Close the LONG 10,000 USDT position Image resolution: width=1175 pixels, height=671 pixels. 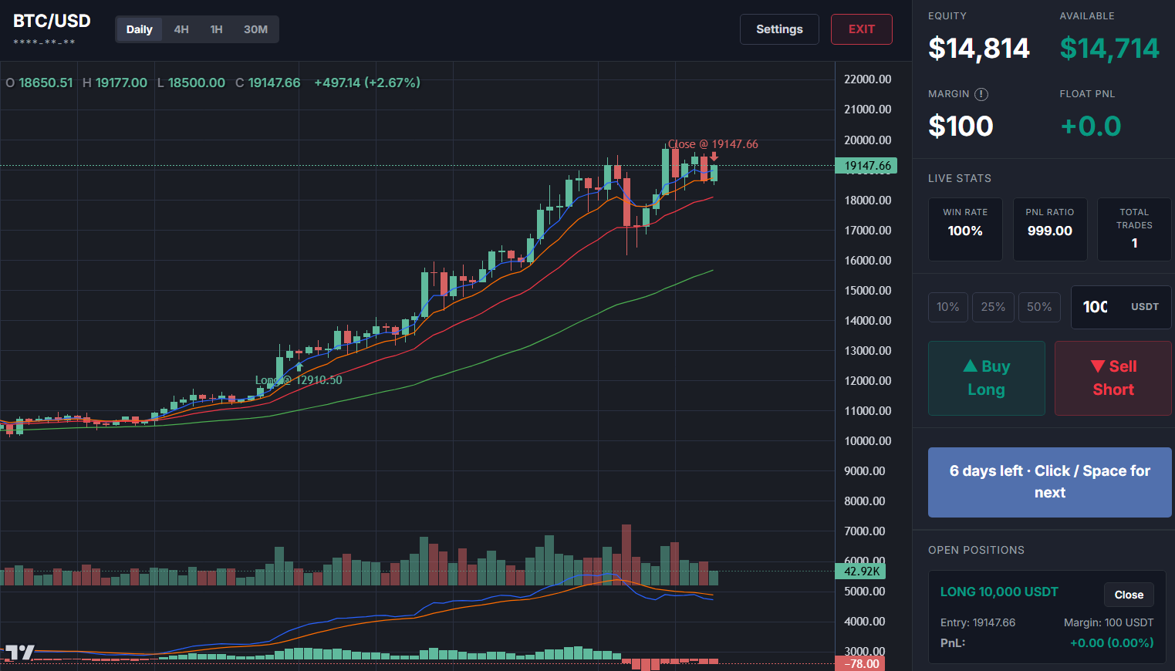pyautogui.click(x=1129, y=595)
